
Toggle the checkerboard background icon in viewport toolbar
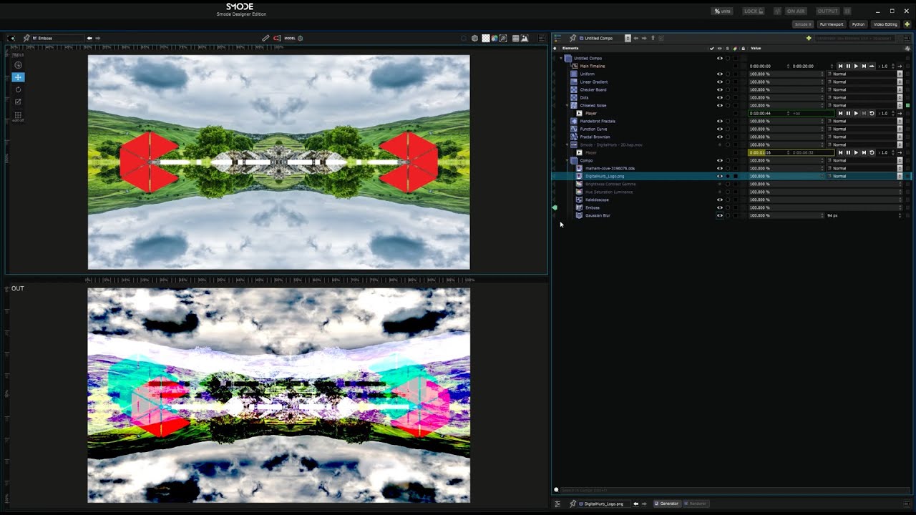(x=486, y=38)
